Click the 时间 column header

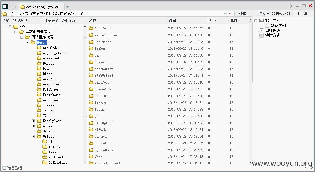172,21
